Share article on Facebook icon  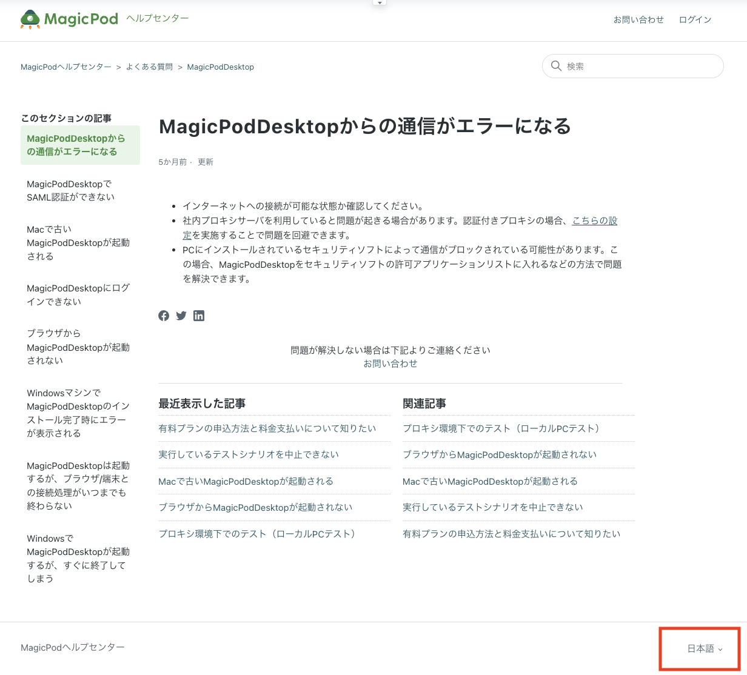164,316
